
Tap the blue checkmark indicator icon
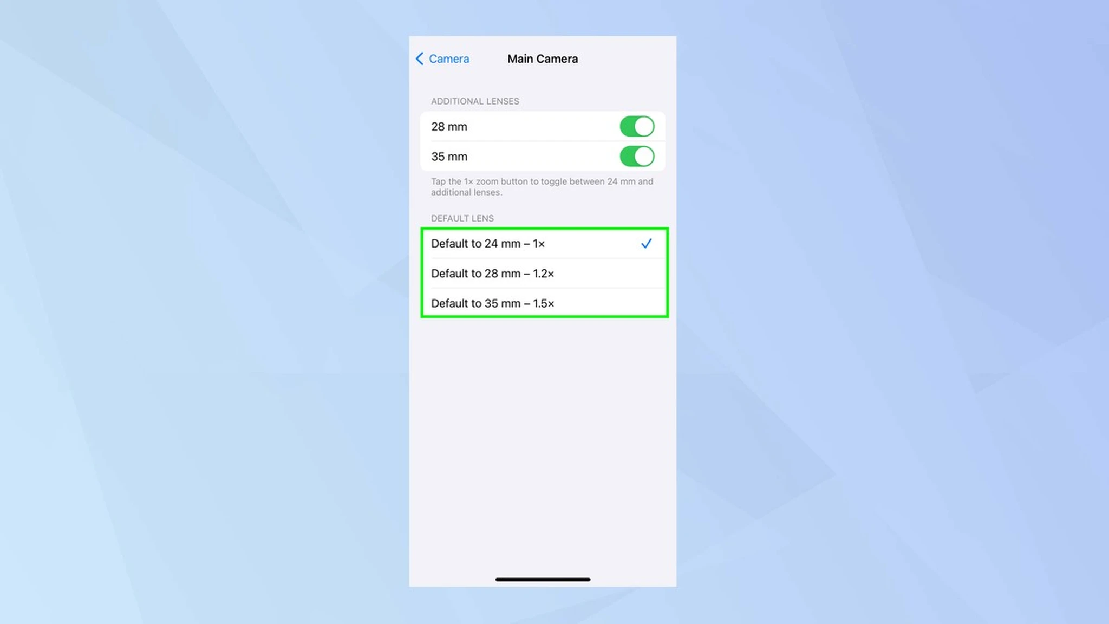(x=647, y=243)
